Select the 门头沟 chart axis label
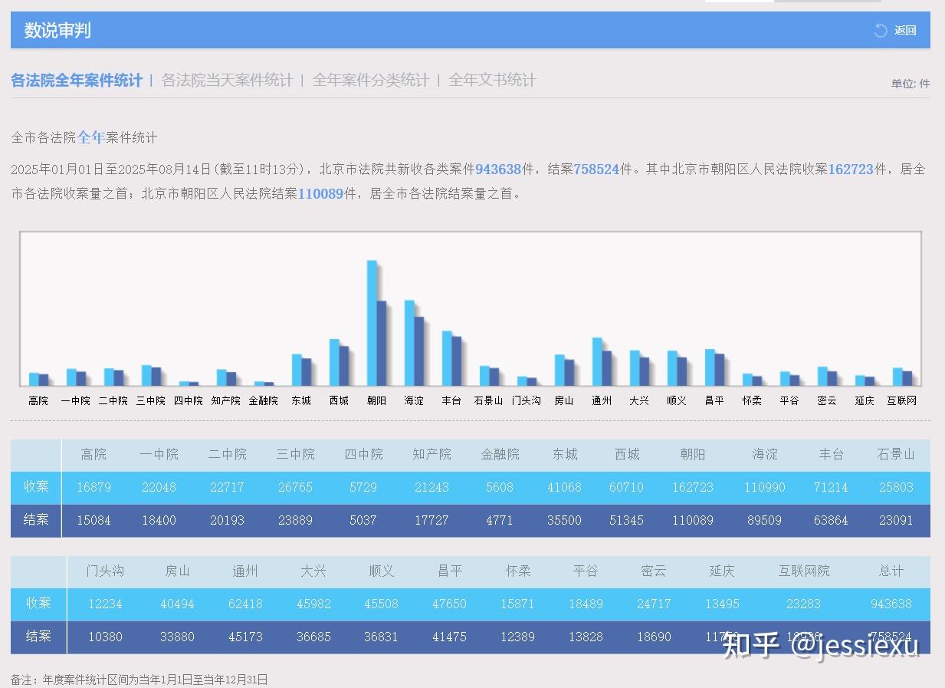The width and height of the screenshot is (945, 688). coord(527,400)
